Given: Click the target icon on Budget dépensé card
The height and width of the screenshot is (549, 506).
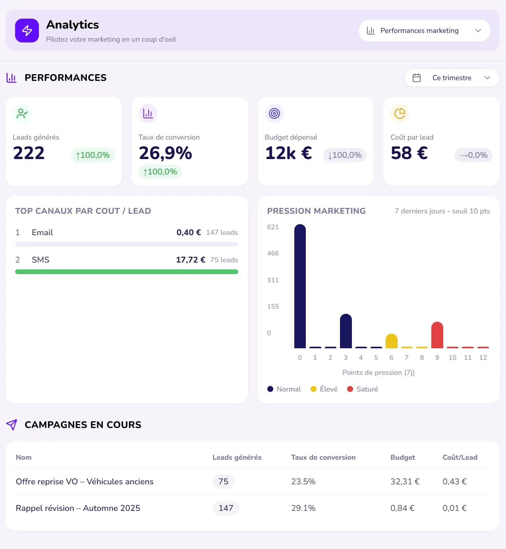Looking at the screenshot, I should pos(274,113).
